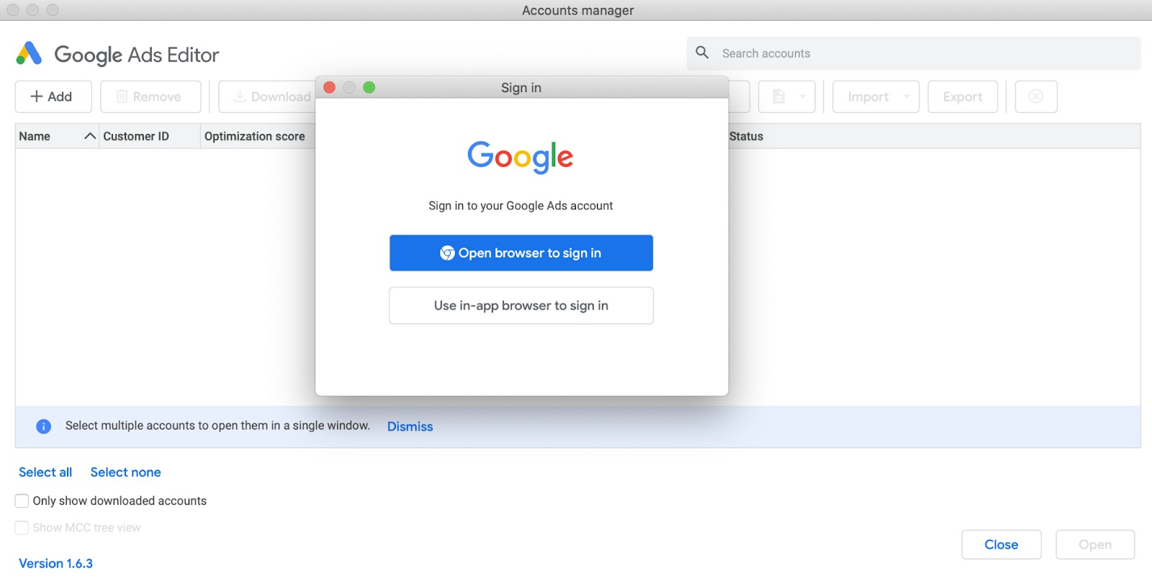Screen dimensions: 1152x582
Task: Close the Sign in dialog with red button
Action: [x=330, y=88]
